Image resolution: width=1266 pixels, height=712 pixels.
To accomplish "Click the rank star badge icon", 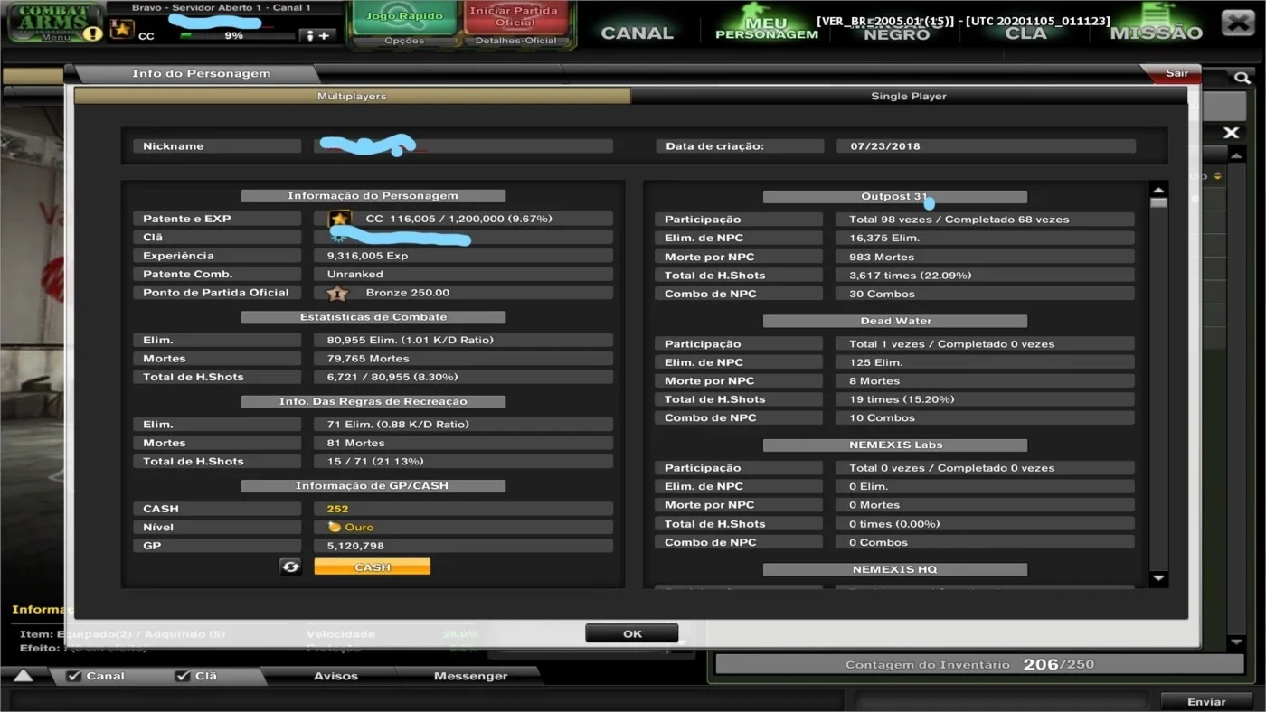I will pos(122,30).
